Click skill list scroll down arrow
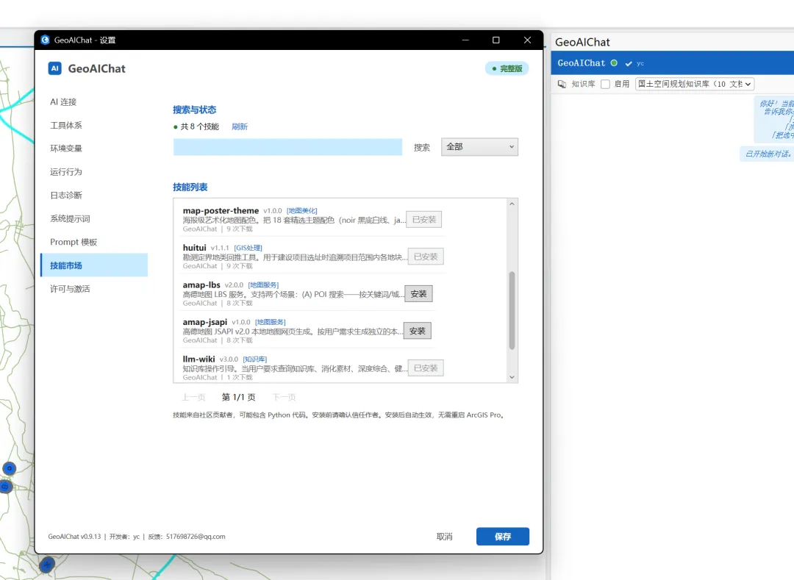794x580 pixels. click(512, 377)
